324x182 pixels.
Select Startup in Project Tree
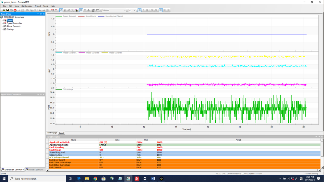tap(10, 29)
